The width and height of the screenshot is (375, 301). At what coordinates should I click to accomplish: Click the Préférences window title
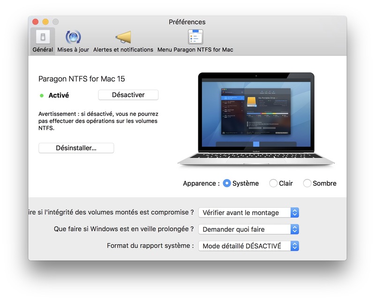[x=187, y=22]
